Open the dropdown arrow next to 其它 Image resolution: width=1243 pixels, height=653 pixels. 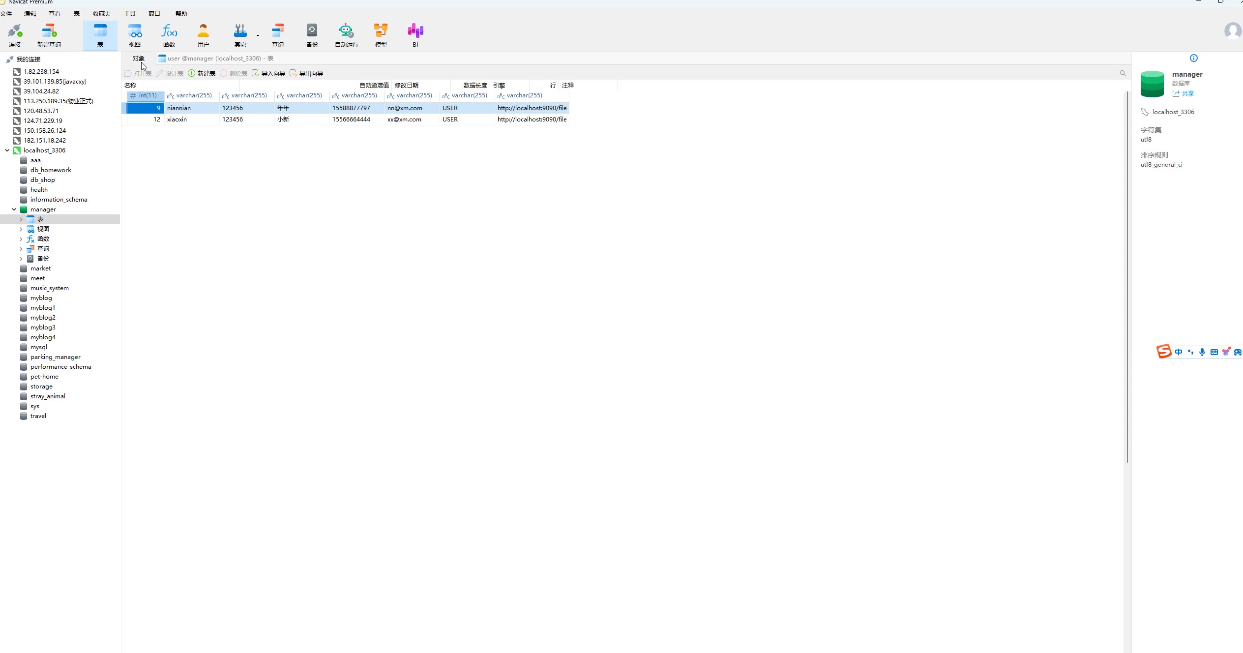click(258, 35)
